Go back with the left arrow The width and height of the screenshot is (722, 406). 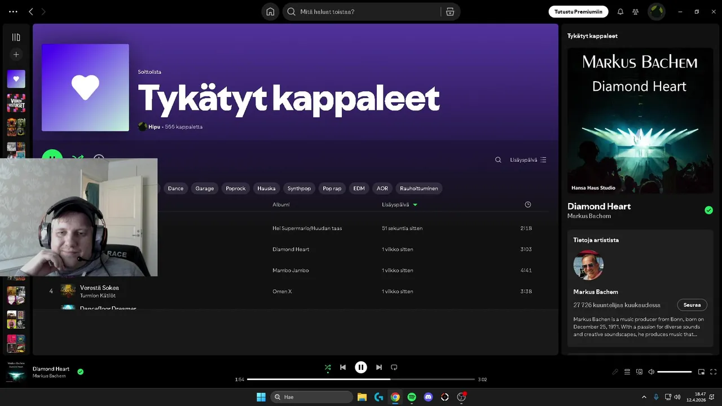[31, 11]
